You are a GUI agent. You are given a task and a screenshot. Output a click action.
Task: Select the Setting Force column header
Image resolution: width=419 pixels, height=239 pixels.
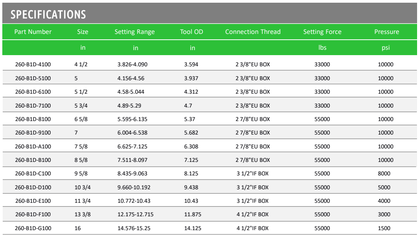(x=322, y=32)
